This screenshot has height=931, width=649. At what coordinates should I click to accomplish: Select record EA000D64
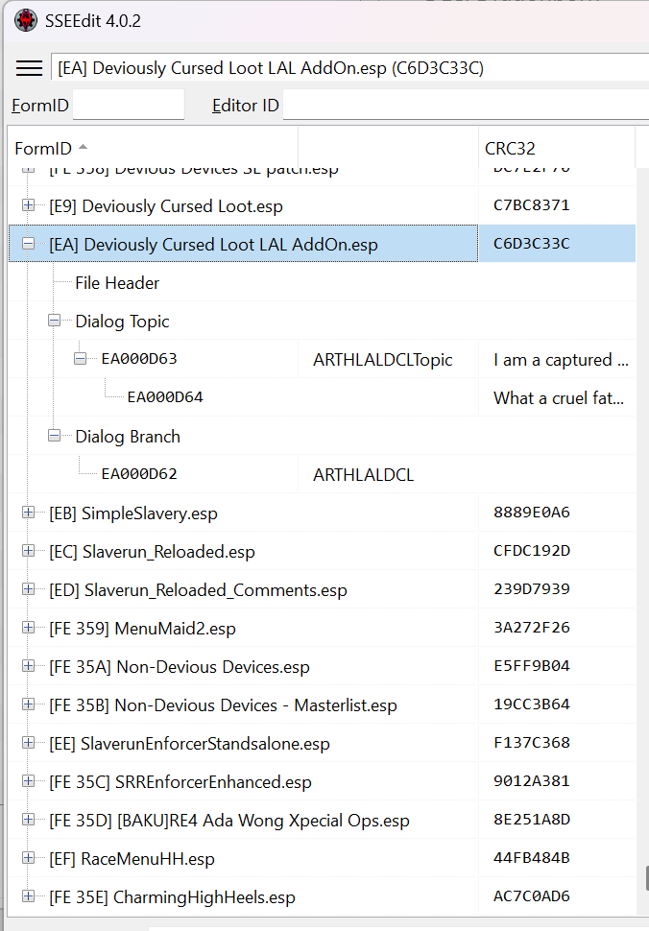tap(165, 397)
